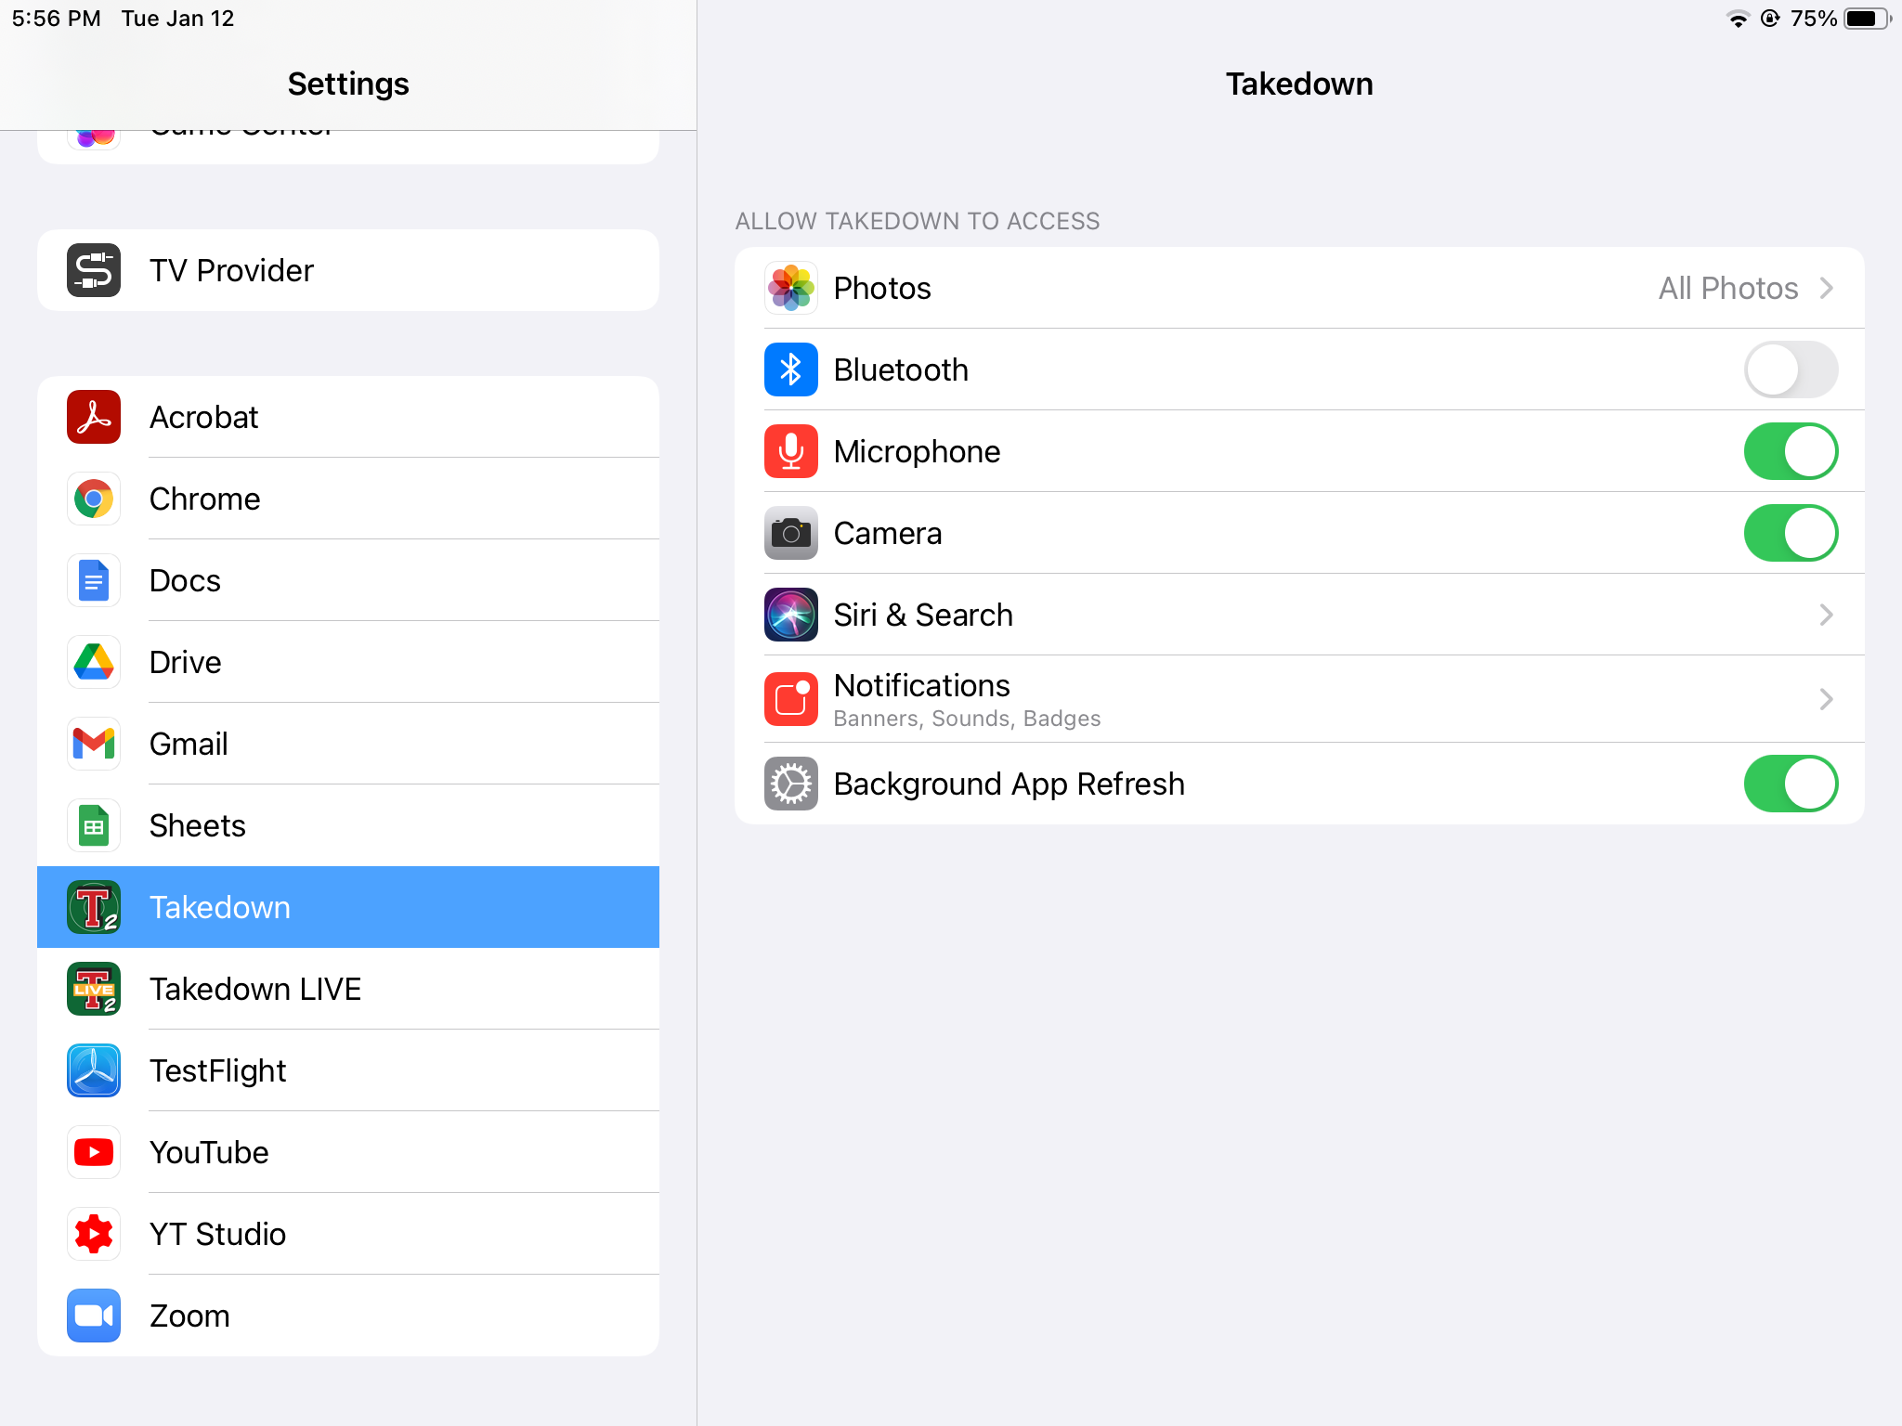
Task: Select the Zoom camera icon
Action: point(94,1316)
